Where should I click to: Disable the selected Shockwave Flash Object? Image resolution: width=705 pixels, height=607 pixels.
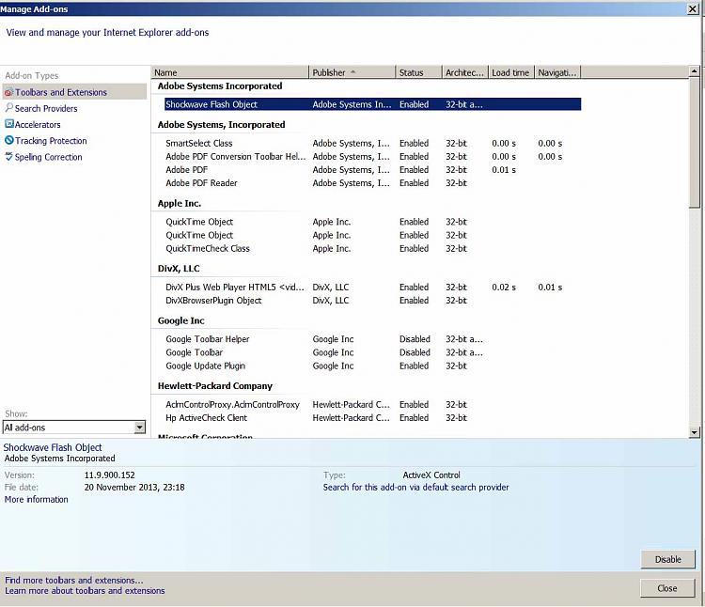click(x=667, y=559)
